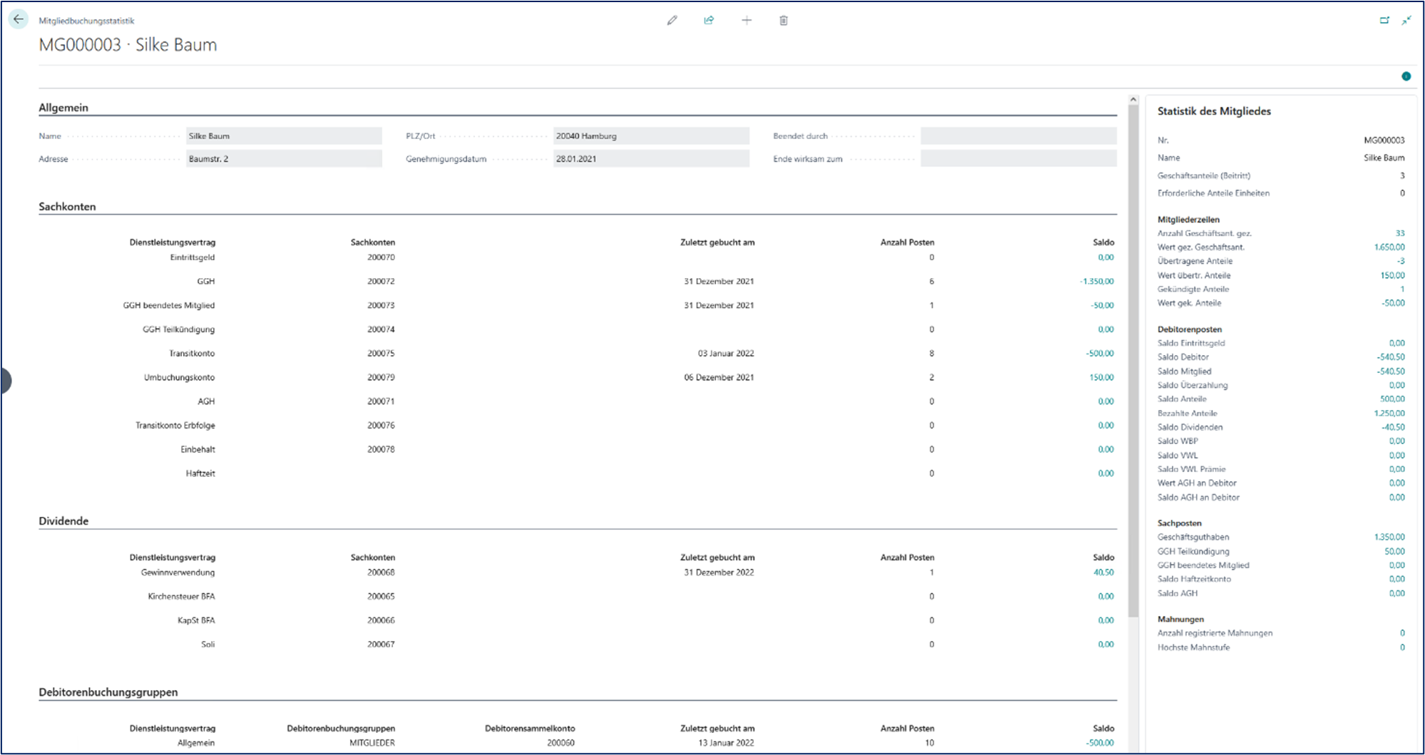This screenshot has width=1425, height=755.
Task: Click the collapse page arrows icon
Action: click(x=1406, y=21)
